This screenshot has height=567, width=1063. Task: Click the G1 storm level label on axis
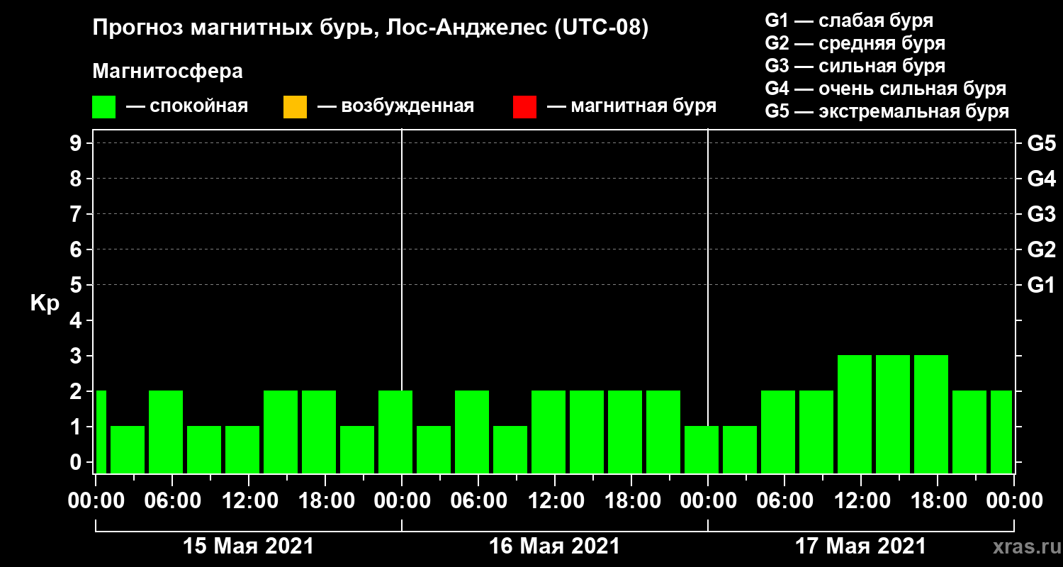[x=1041, y=285]
